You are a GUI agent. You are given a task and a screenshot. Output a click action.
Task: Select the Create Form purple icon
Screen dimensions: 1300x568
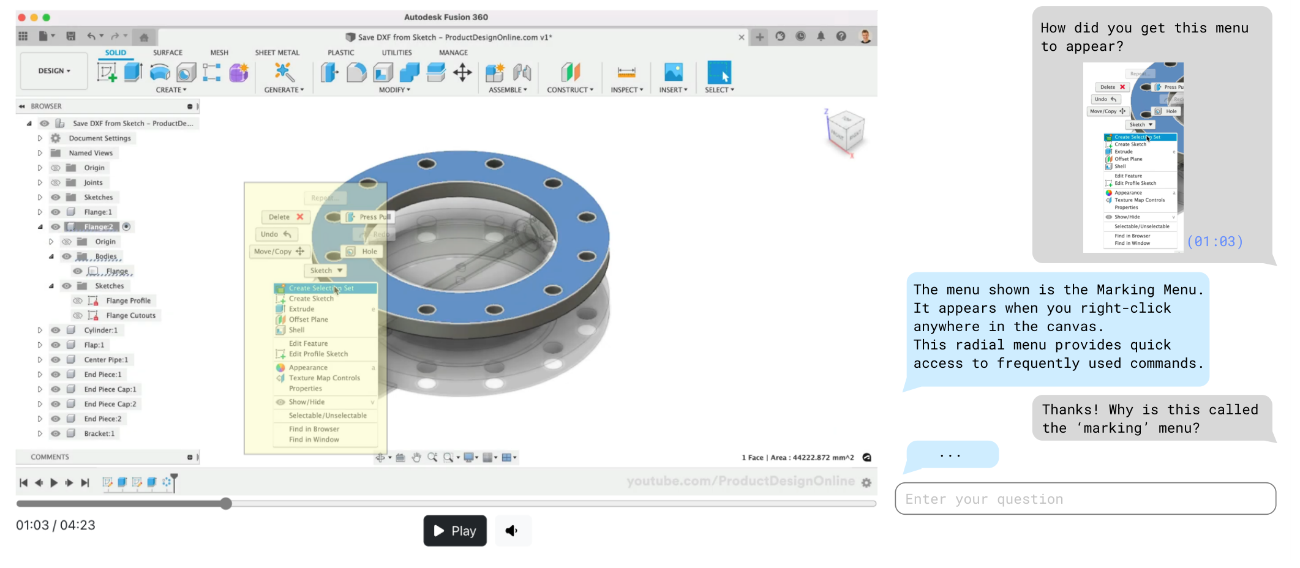click(239, 72)
